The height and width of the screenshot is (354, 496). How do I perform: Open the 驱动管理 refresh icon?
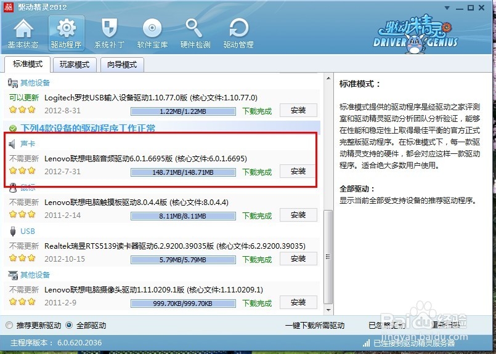pos(238,33)
